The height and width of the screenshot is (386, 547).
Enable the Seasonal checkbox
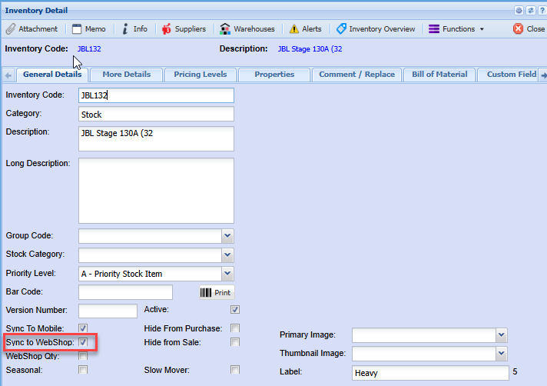83,370
